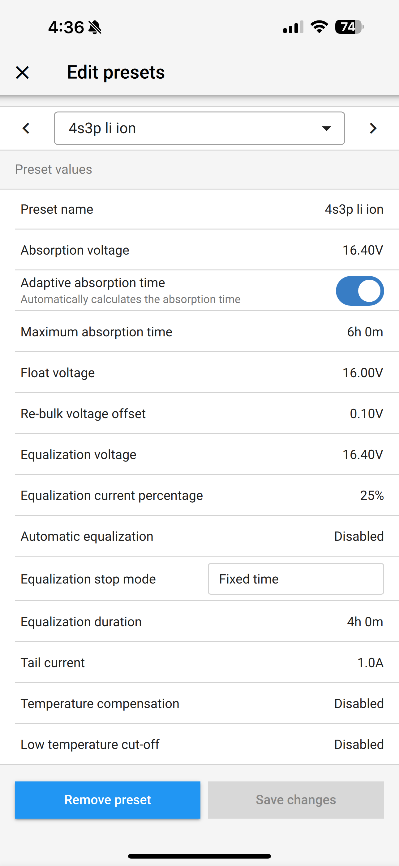
Task: Open the 4s3p li ion preset dropdown
Action: click(x=199, y=128)
